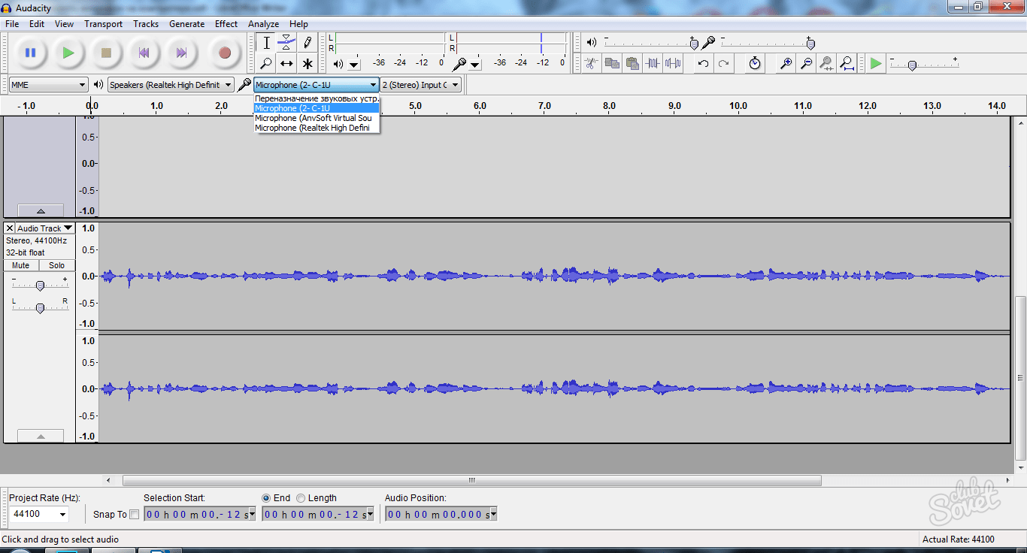Select the Multi-Tool asterisk icon
This screenshot has width=1027, height=553.
(x=307, y=64)
